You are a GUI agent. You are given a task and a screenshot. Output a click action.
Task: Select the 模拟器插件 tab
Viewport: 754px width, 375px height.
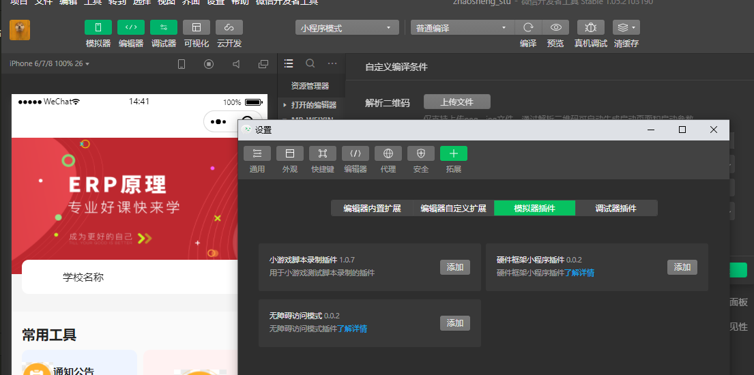coord(535,208)
